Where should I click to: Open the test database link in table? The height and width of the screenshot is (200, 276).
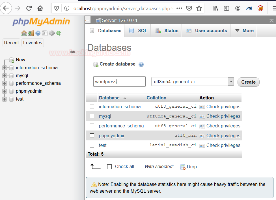tap(103, 145)
